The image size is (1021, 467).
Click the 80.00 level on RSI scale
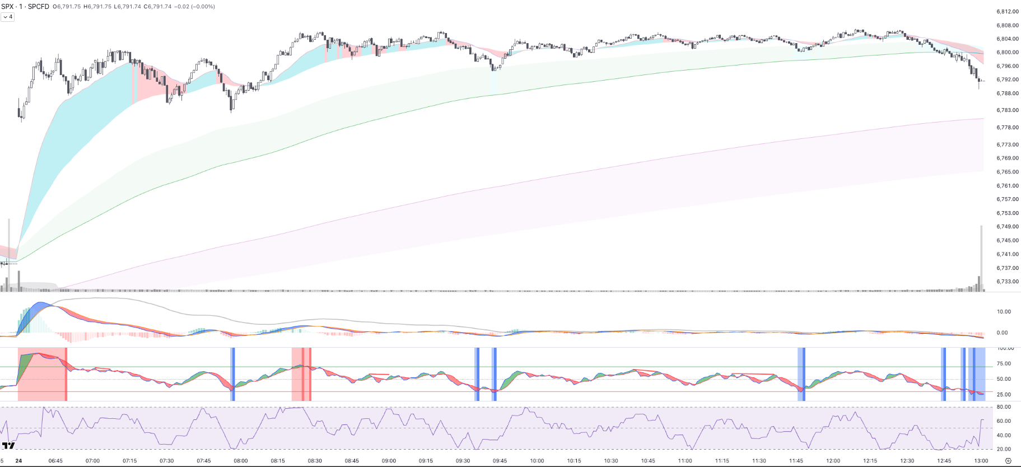(1004, 407)
